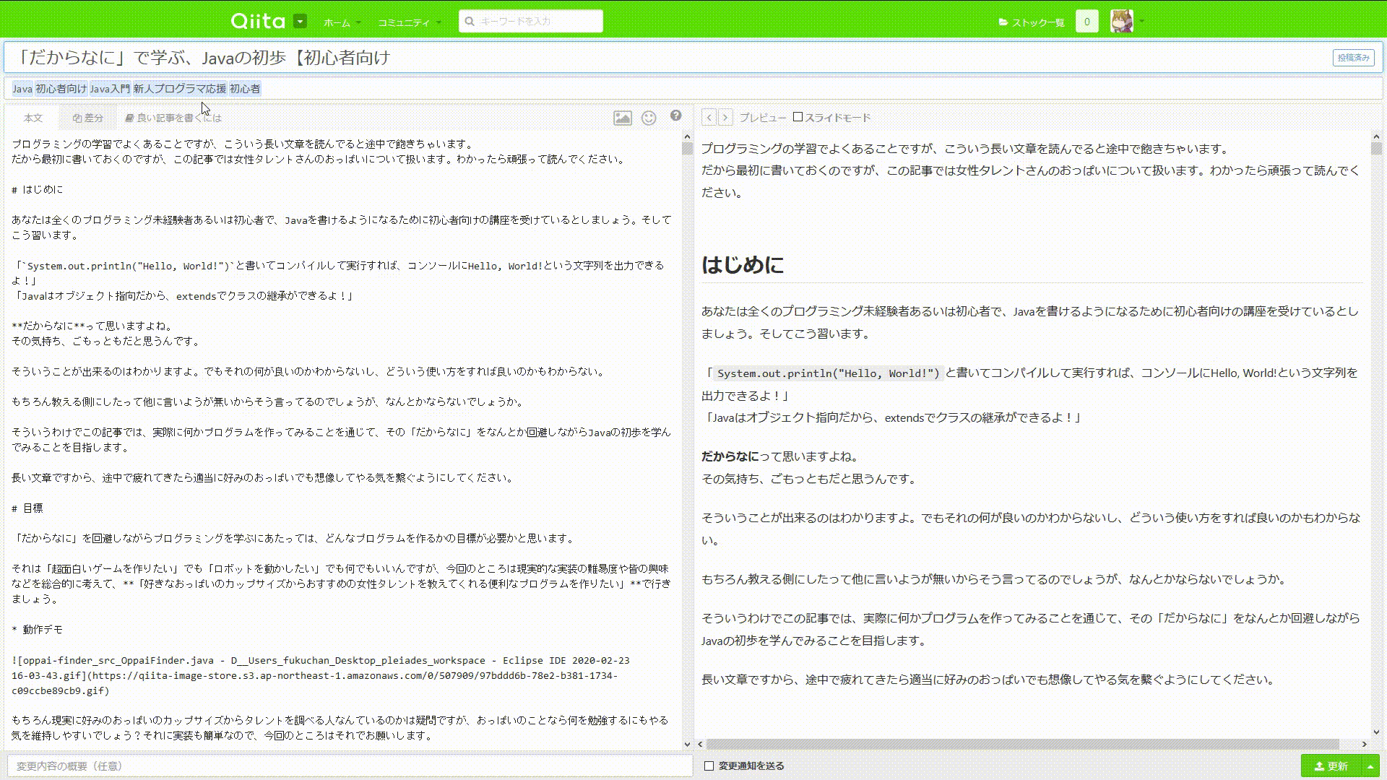The image size is (1387, 780).
Task: Enable スライドモード checkbox
Action: point(798,116)
